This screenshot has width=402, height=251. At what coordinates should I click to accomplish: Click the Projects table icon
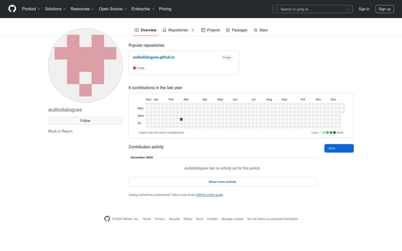click(x=203, y=30)
